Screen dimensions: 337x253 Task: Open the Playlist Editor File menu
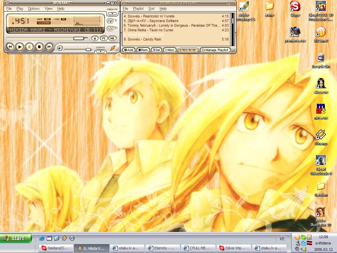coord(125,9)
